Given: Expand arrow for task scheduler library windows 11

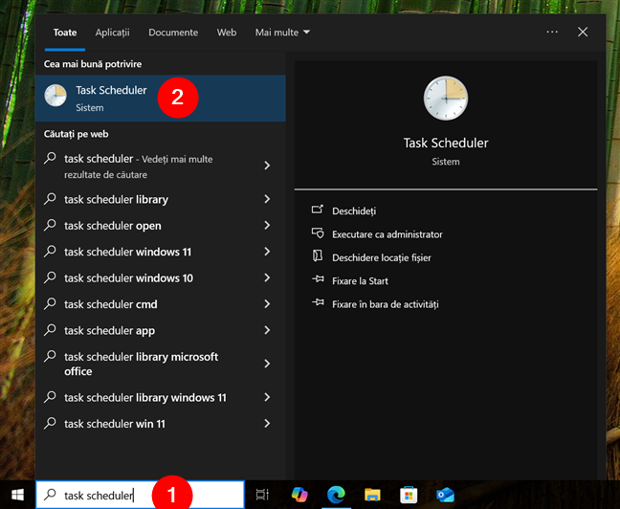Looking at the screenshot, I should pyautogui.click(x=267, y=397).
